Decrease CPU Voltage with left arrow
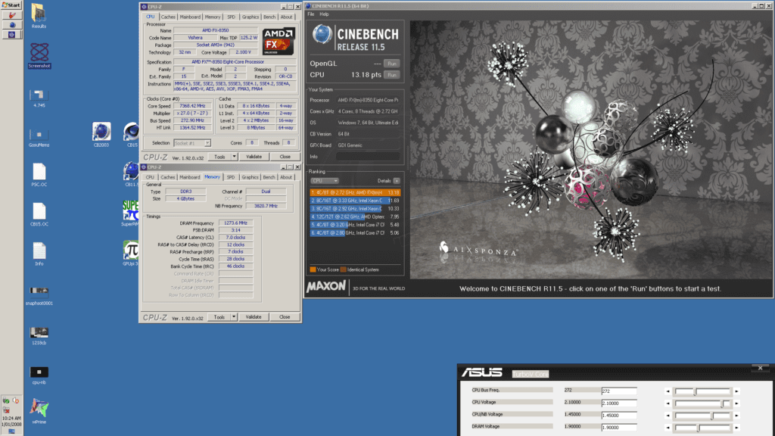Screen dimensions: 775x436 click(x=668, y=403)
